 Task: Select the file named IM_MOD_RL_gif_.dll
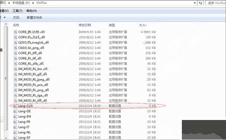tap(32, 74)
